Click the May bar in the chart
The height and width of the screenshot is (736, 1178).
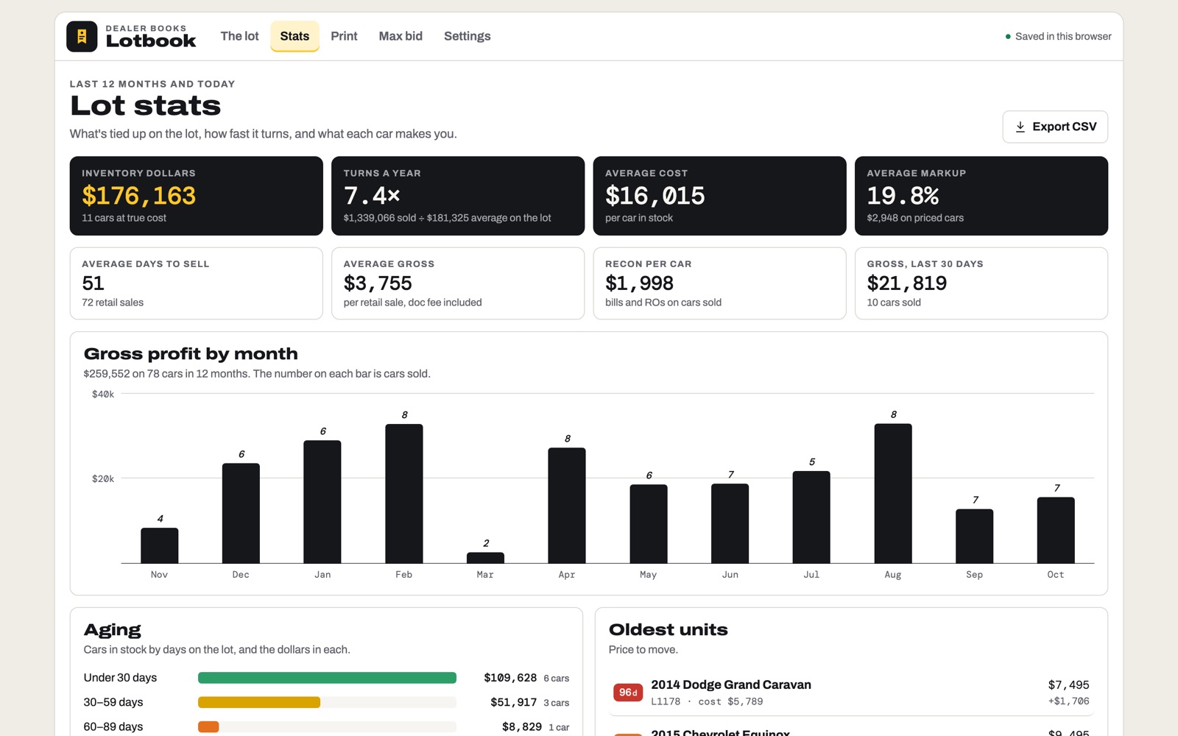649,524
